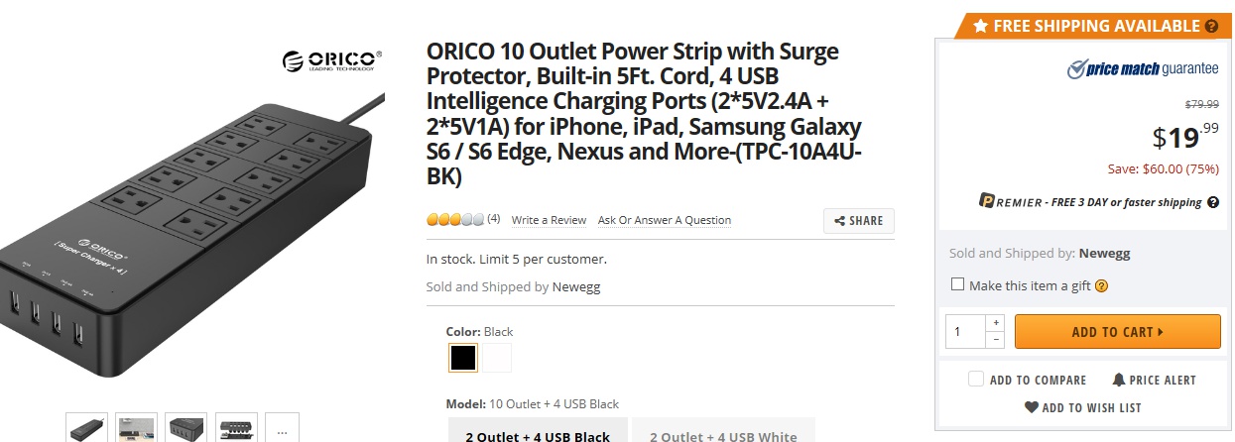The width and height of the screenshot is (1235, 442).
Task: Increase quantity with the plus stepper
Action: tap(997, 323)
